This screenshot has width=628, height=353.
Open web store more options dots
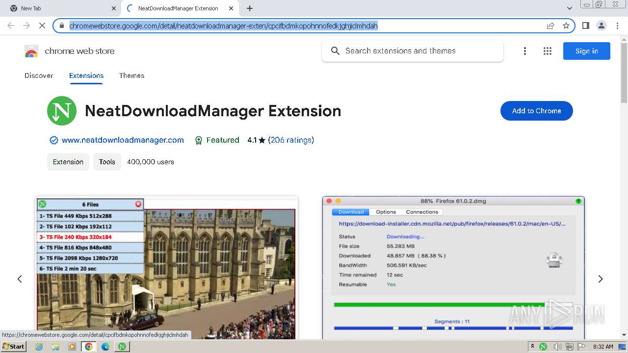[x=525, y=51]
